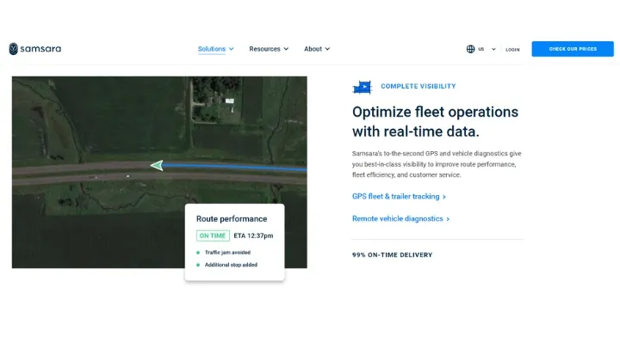Click green dot beside Additional stop added
This screenshot has height=348, width=620.
click(x=197, y=265)
